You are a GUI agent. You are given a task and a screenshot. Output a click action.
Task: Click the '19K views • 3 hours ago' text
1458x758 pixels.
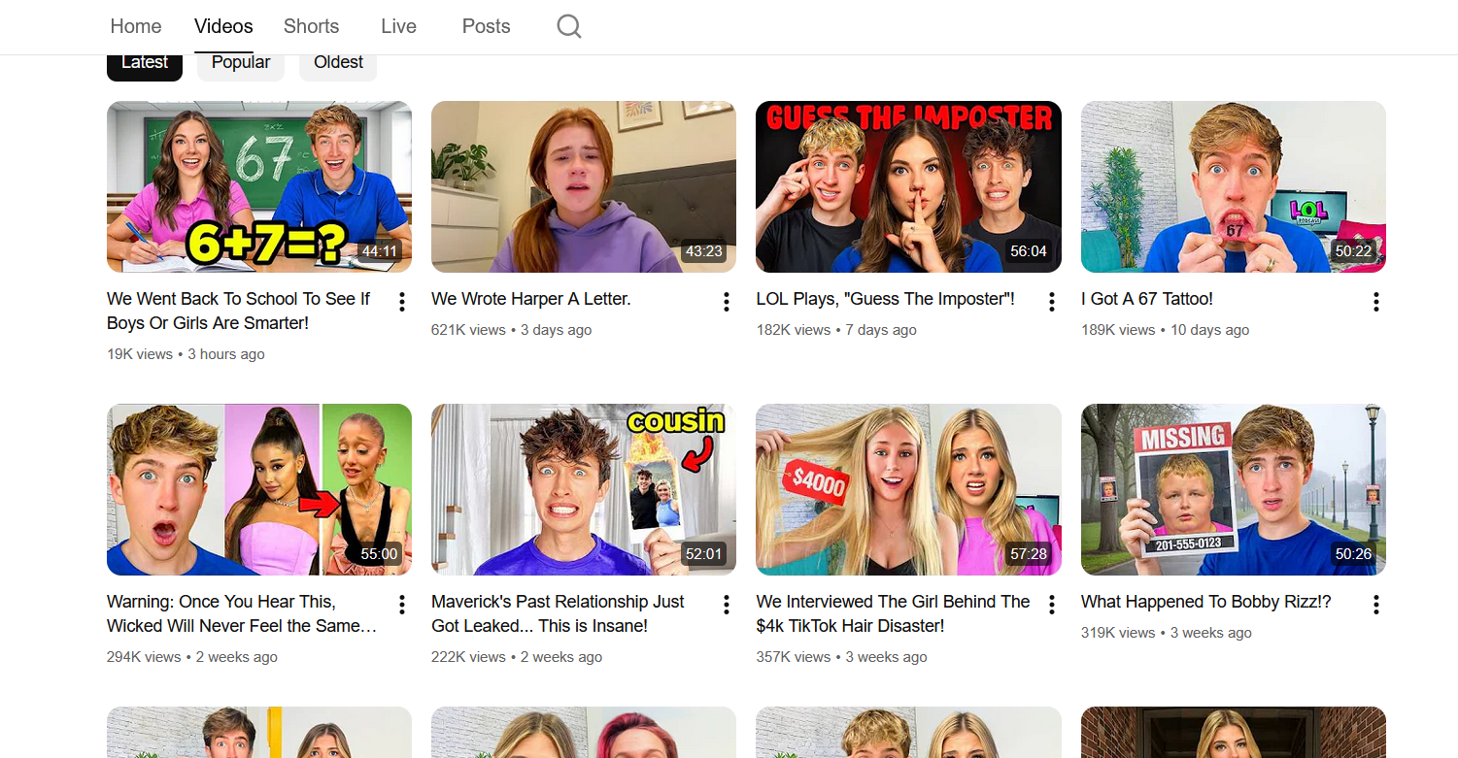[x=186, y=354]
